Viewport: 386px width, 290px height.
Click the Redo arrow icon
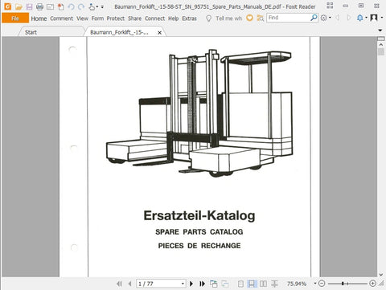[81, 6]
